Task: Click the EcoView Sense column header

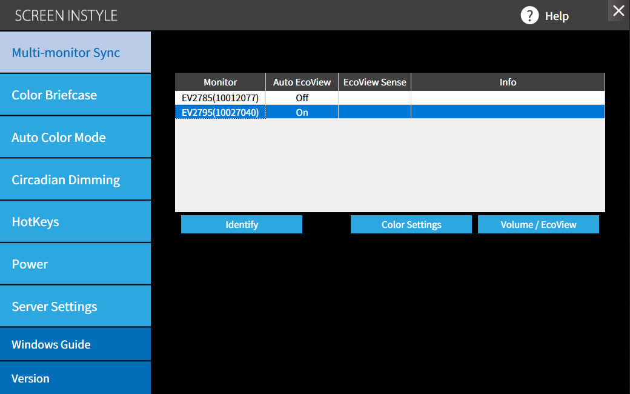Action: pos(374,82)
